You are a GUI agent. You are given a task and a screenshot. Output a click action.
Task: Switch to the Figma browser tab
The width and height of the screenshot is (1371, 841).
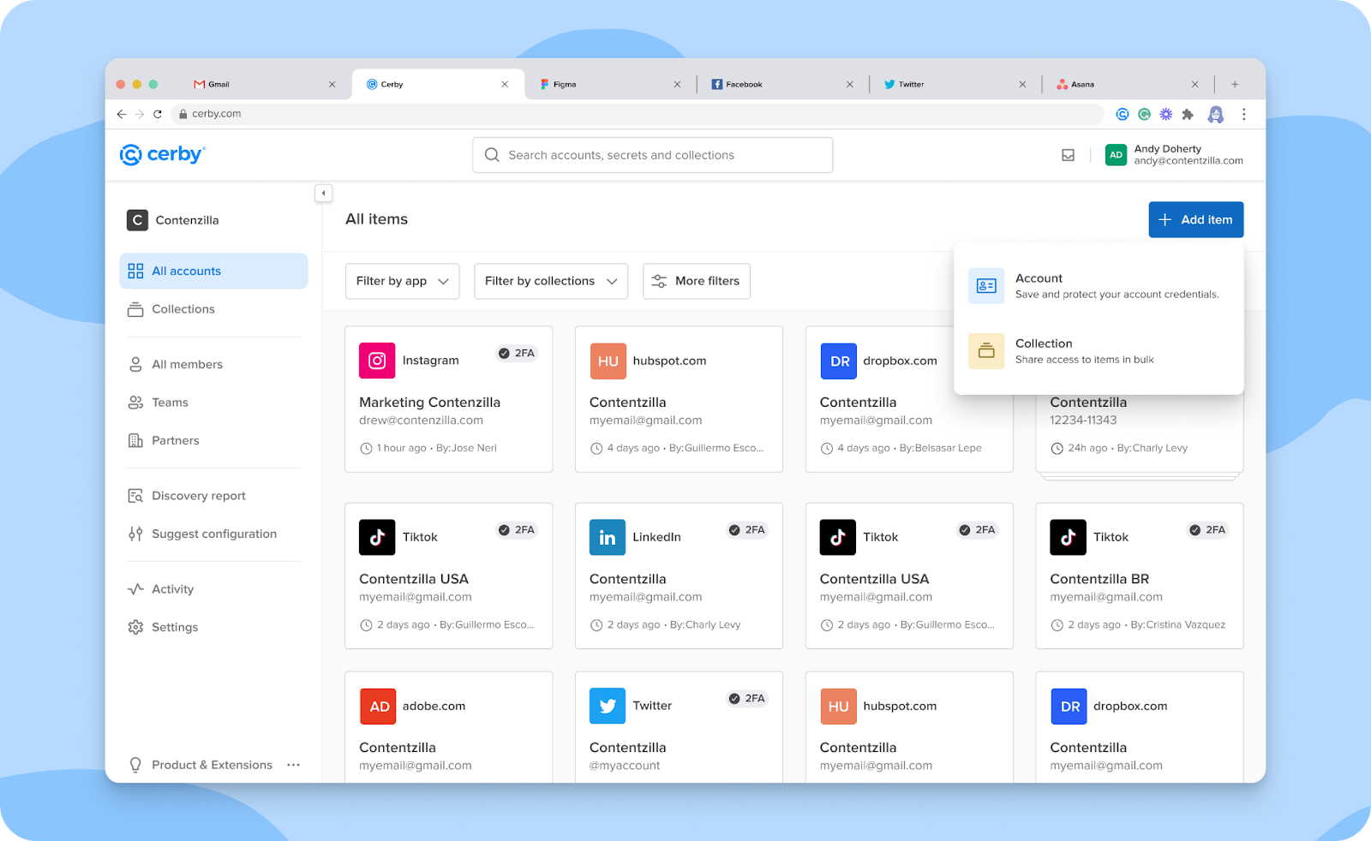610,84
